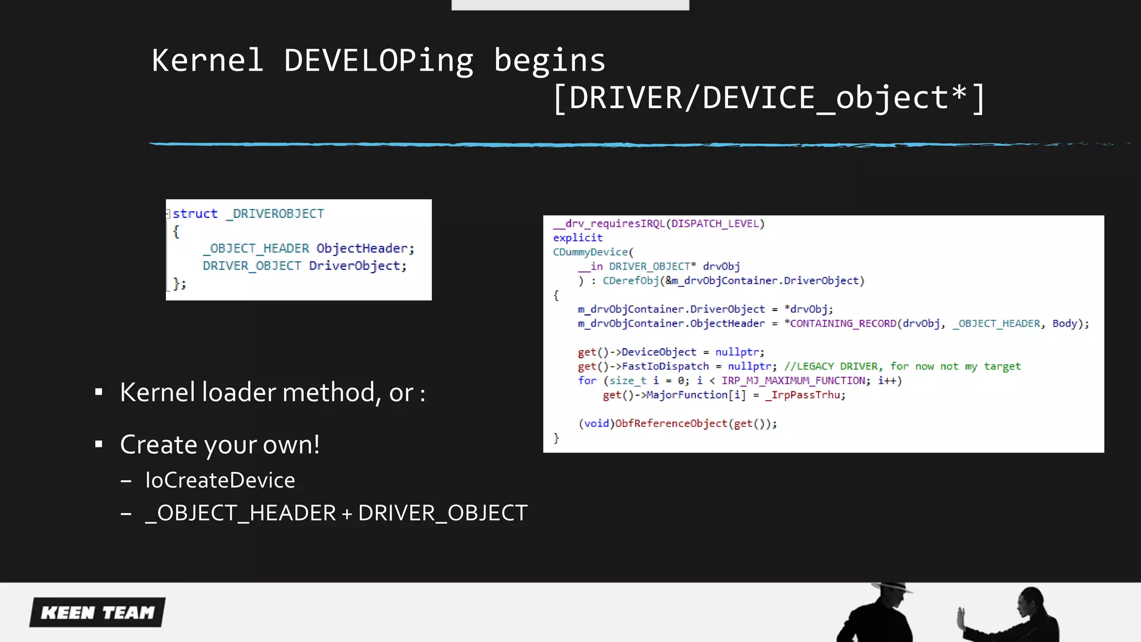The image size is (1141, 642).
Task: Click bullet 'Create your own!'
Action: click(220, 445)
